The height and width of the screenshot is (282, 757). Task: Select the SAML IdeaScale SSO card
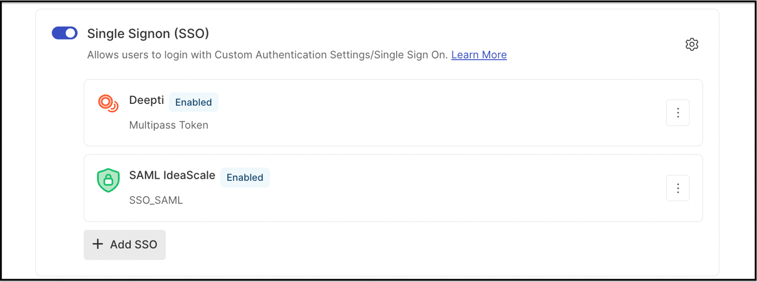click(x=393, y=188)
